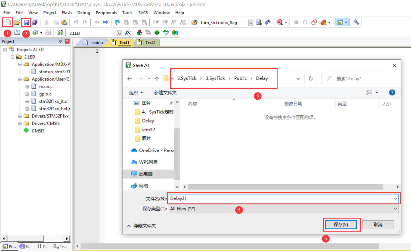
Task: Click the Insert breakpoint gray circle icon
Action: point(296,22)
